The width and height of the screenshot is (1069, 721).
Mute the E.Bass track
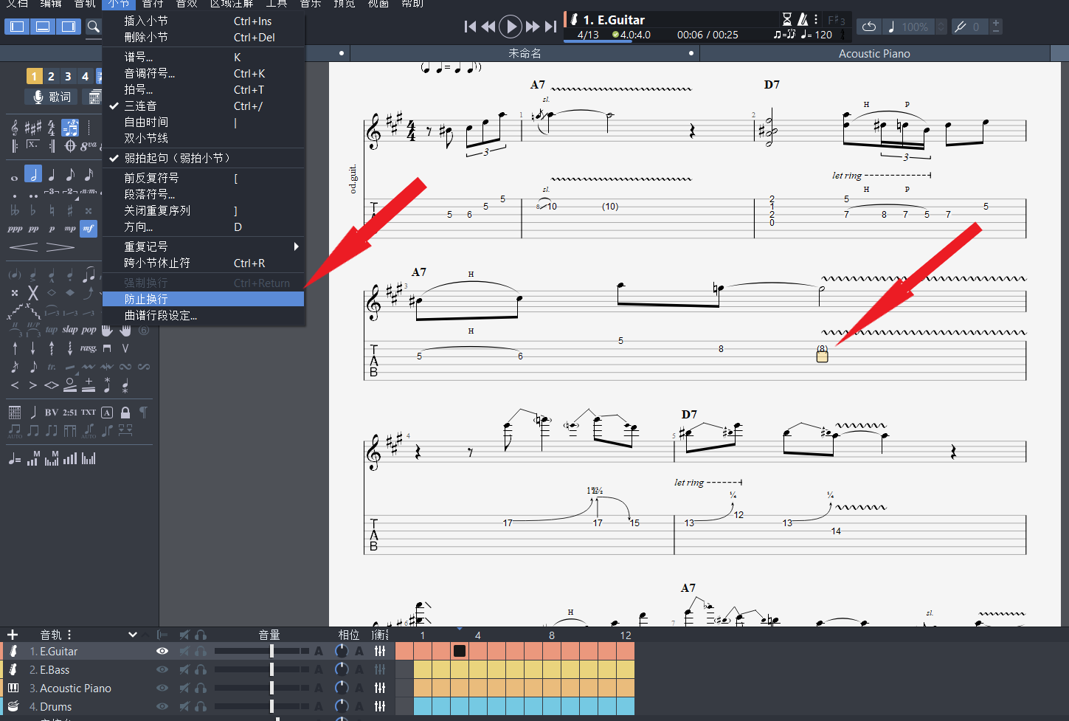pyautogui.click(x=184, y=669)
